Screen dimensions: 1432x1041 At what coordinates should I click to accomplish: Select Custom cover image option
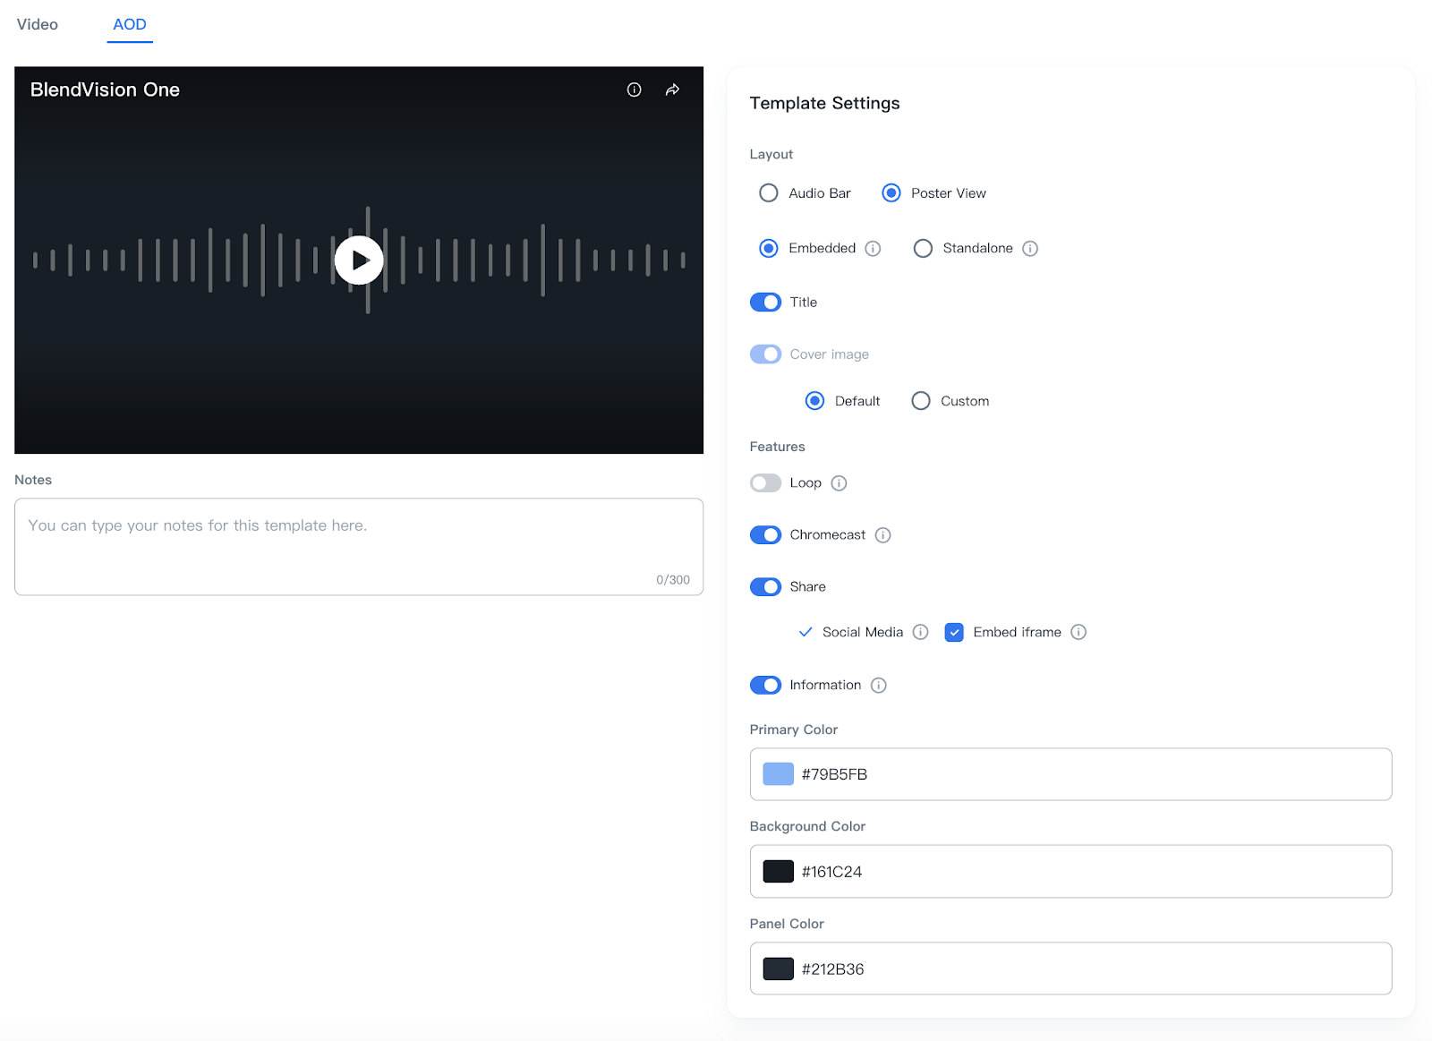coord(920,400)
